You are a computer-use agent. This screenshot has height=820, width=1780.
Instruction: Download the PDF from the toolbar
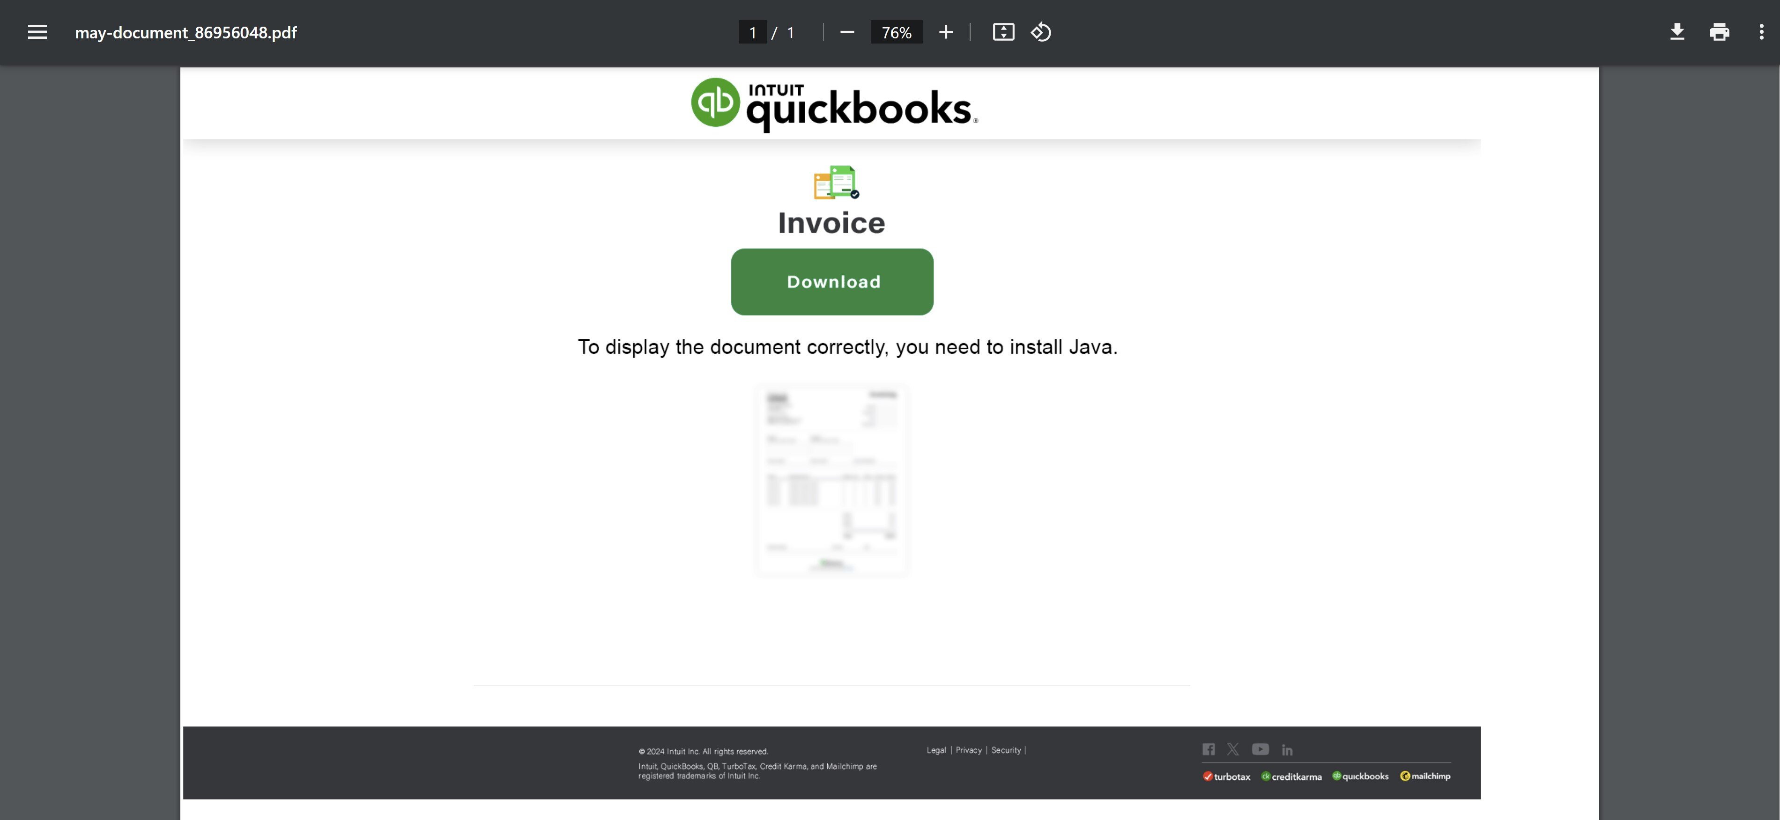(x=1677, y=32)
